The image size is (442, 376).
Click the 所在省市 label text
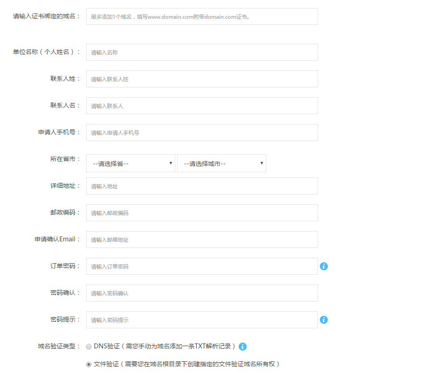(65, 159)
